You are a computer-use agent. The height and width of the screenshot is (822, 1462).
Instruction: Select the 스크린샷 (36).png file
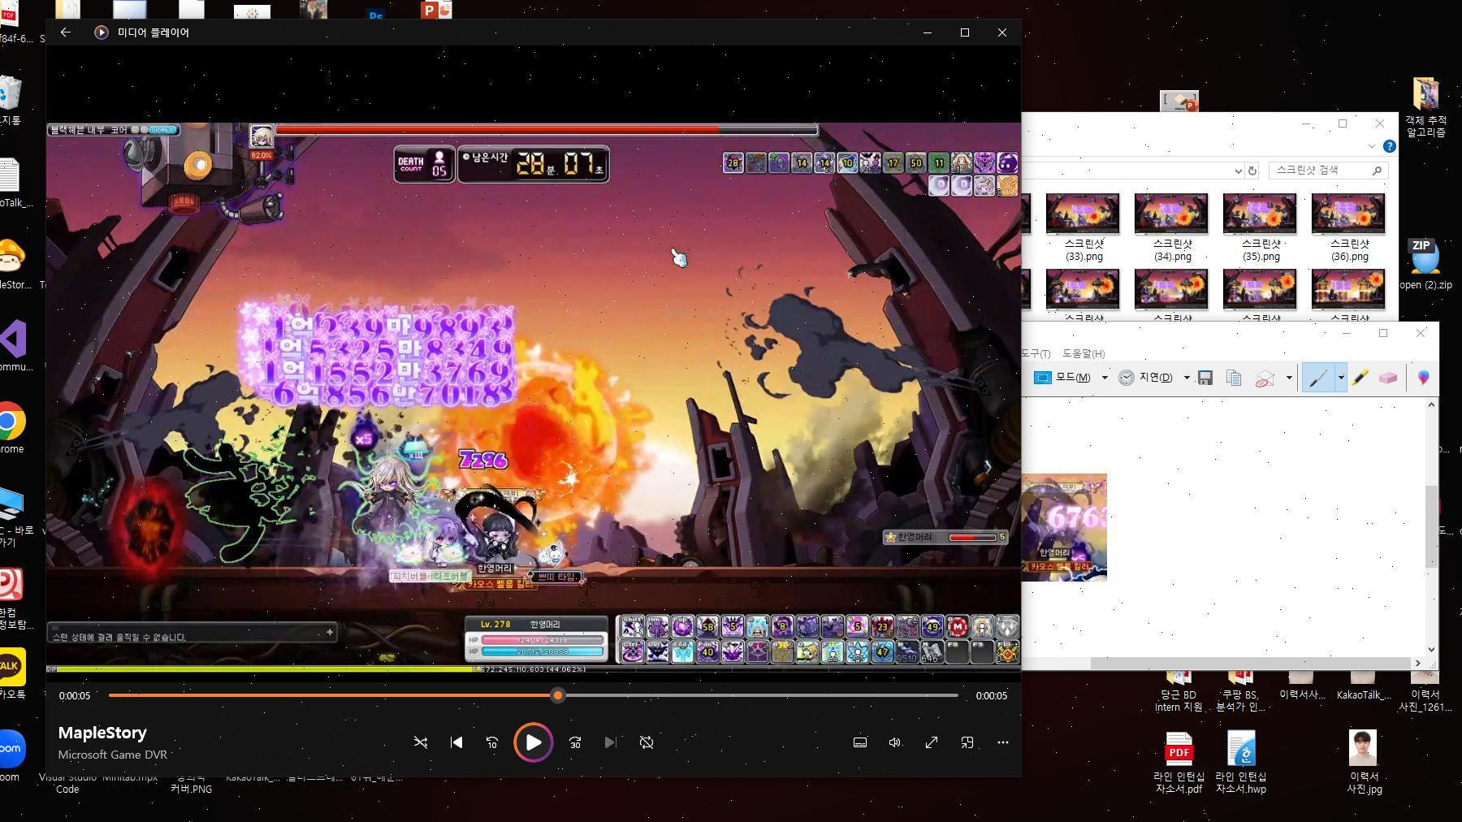pyautogui.click(x=1349, y=227)
